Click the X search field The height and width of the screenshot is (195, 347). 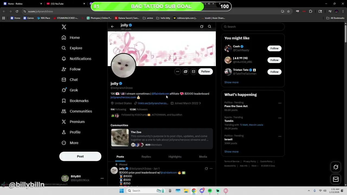[253, 27]
